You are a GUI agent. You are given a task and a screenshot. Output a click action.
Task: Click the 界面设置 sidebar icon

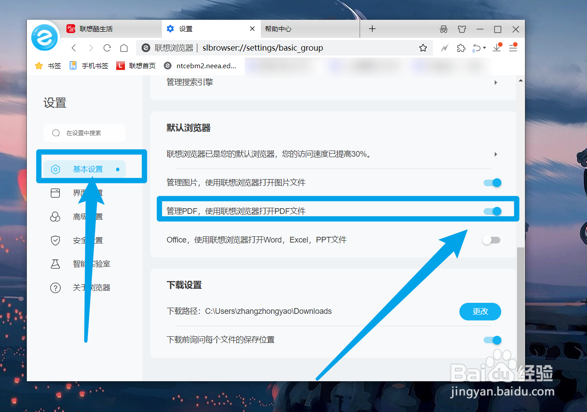[55, 193]
